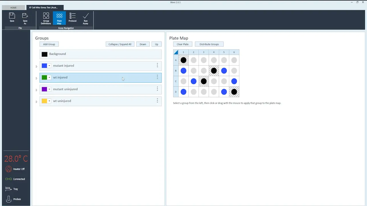This screenshot has height=206, width=367.
Task: Open options menu for wt uninjured group
Action: pyautogui.click(x=157, y=101)
